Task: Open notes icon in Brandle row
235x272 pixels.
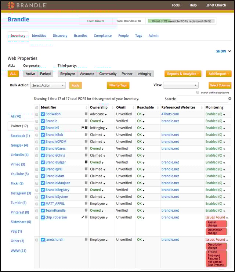Action: click(86, 121)
